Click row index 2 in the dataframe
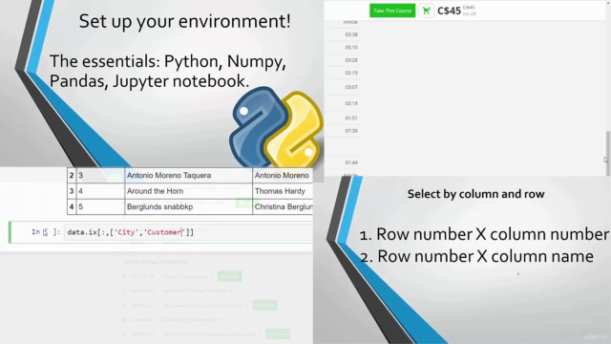Viewport: 611px width, 344px height. pos(72,175)
